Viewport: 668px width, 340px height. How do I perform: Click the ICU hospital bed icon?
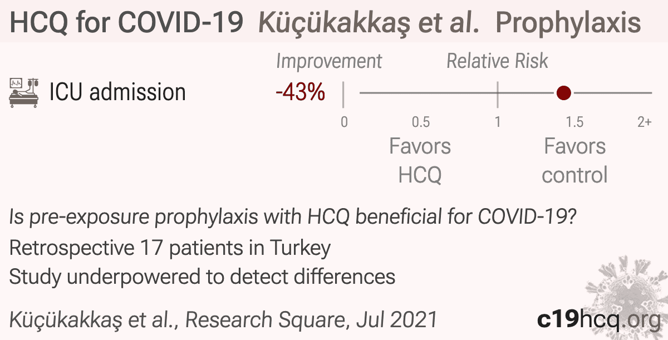point(25,92)
